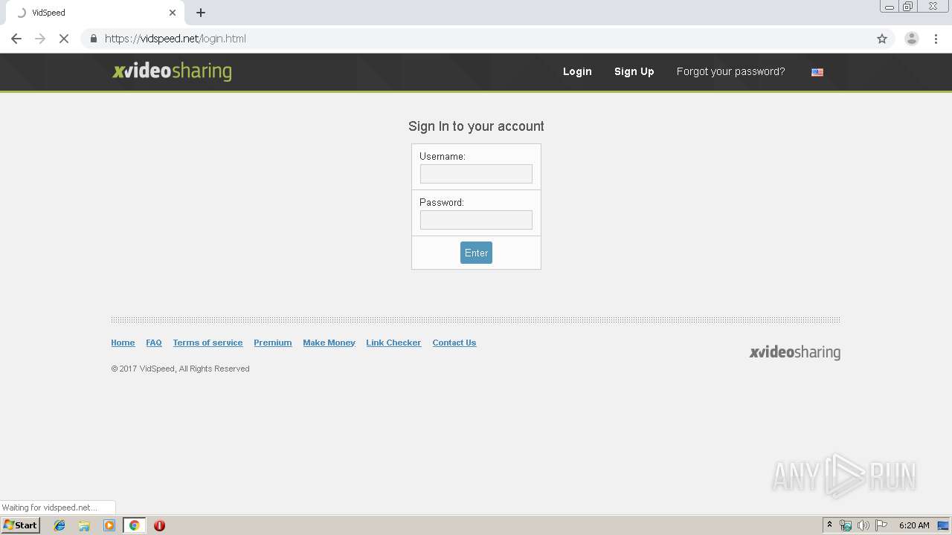
Task: Click the browser forward arrow
Action: pyautogui.click(x=40, y=39)
